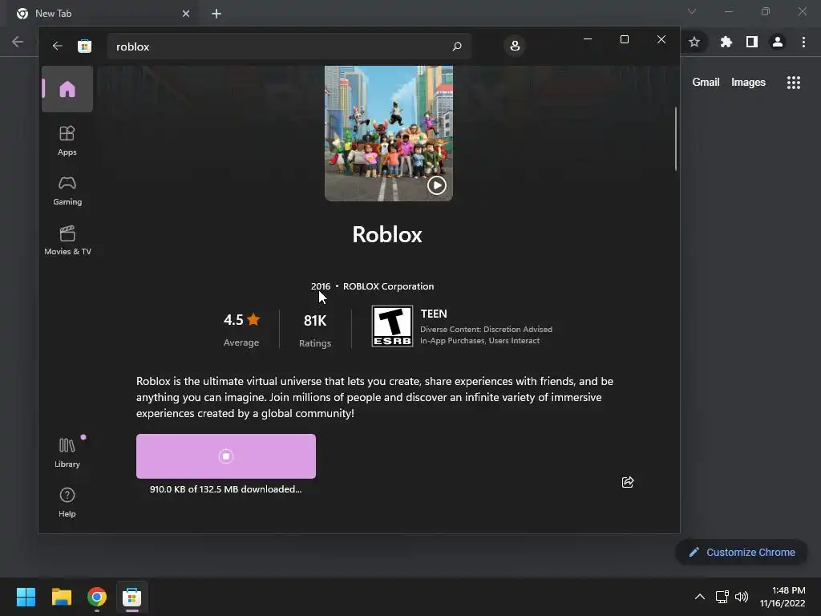Open the Gaming section in sidebar
This screenshot has height=616, width=821.
[x=67, y=191]
